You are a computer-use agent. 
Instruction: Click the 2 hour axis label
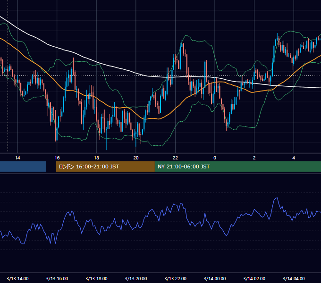(x=254, y=158)
